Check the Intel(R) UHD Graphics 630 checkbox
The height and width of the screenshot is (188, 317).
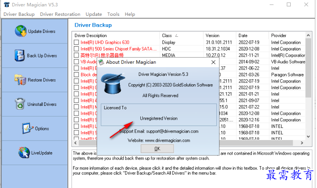click(76, 42)
